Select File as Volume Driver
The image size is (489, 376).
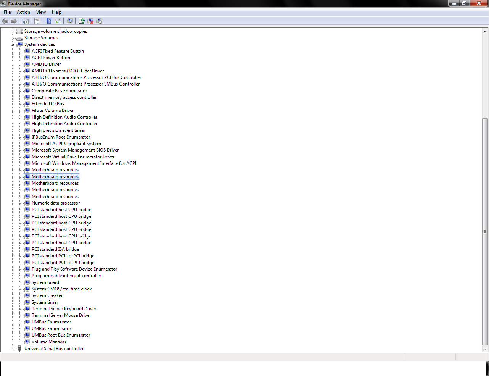[x=53, y=111]
